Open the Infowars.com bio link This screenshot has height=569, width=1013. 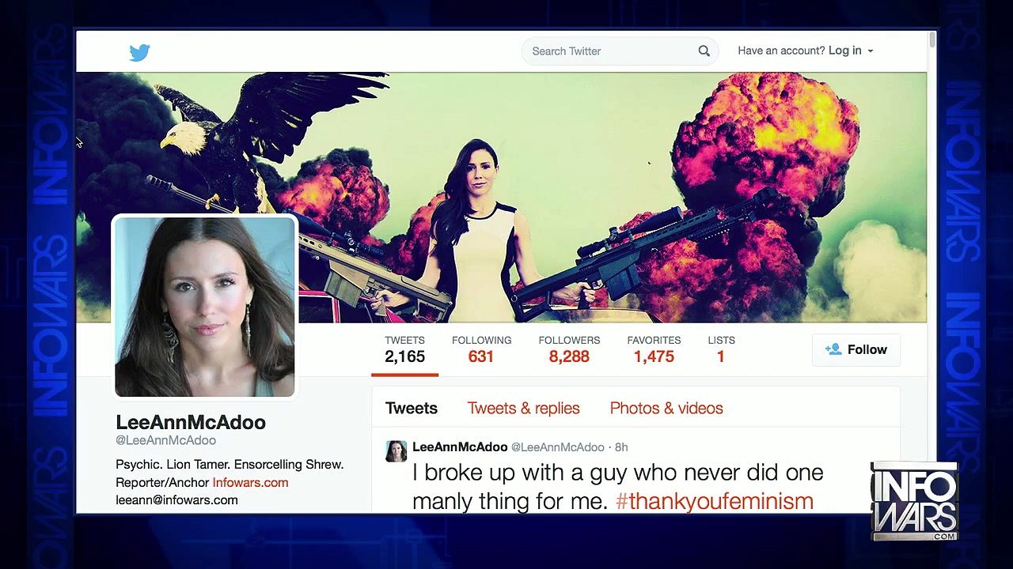[250, 482]
